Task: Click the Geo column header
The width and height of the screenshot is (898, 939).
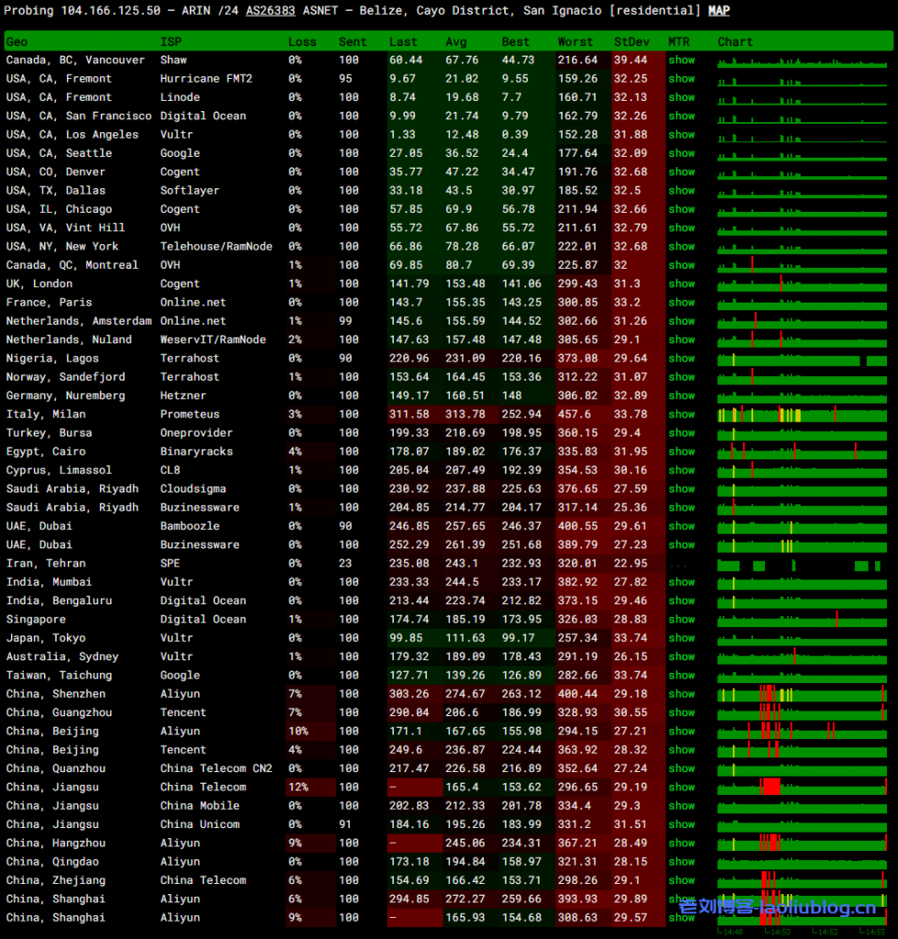Action: (16, 42)
